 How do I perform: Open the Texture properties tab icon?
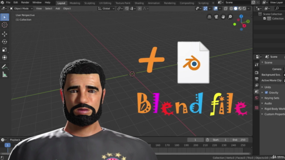[x=256, y=108]
